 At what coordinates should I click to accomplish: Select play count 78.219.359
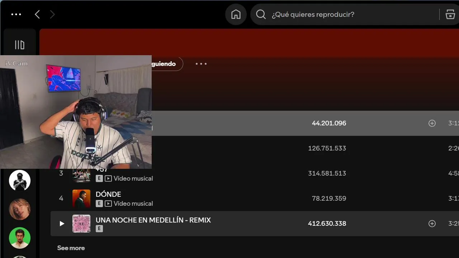329,199
